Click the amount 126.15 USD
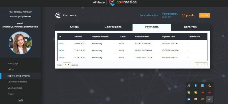The width and height of the screenshot is (228, 104). pos(80,50)
